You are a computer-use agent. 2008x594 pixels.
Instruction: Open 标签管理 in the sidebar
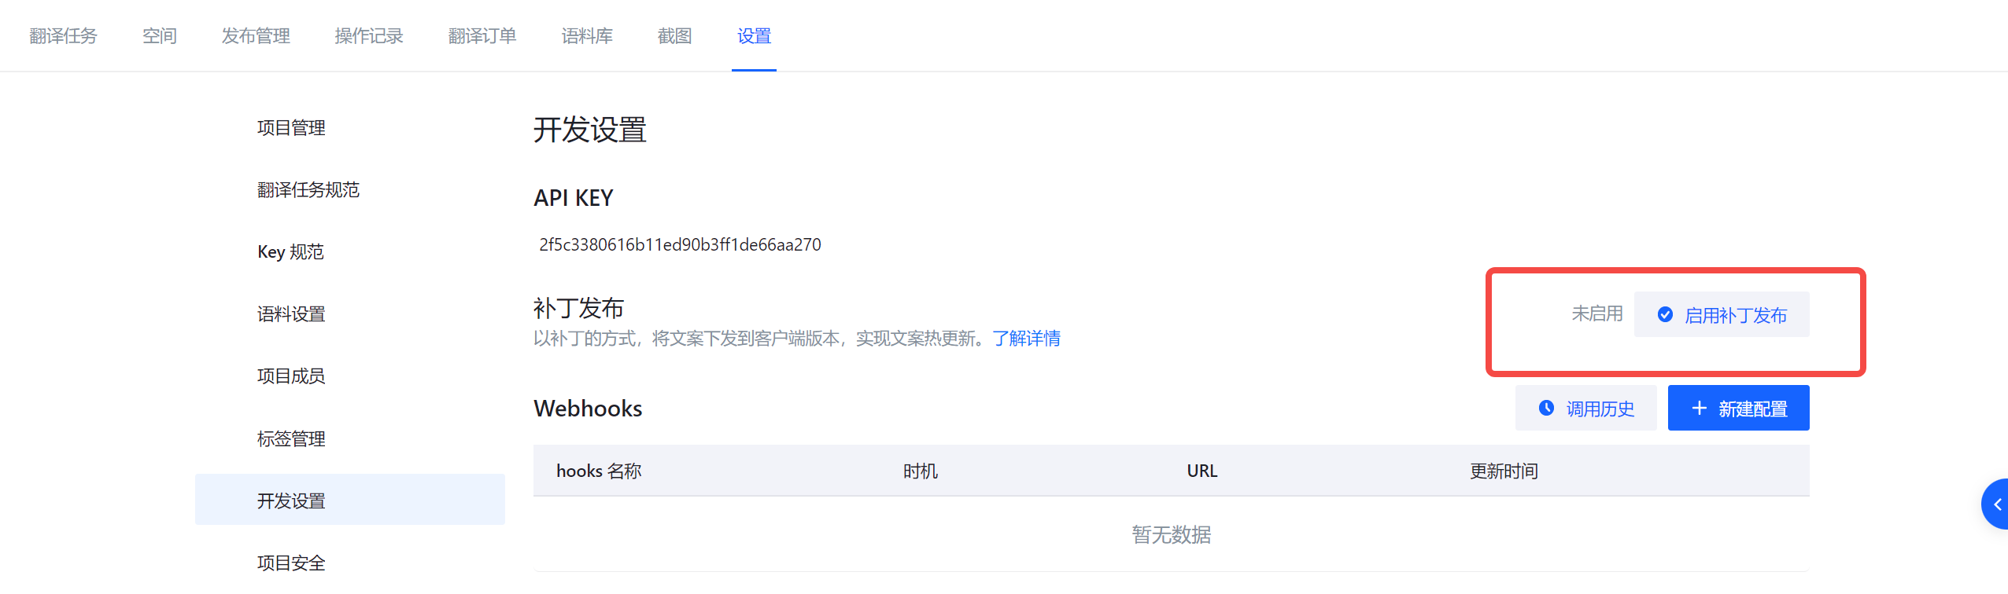coord(291,439)
